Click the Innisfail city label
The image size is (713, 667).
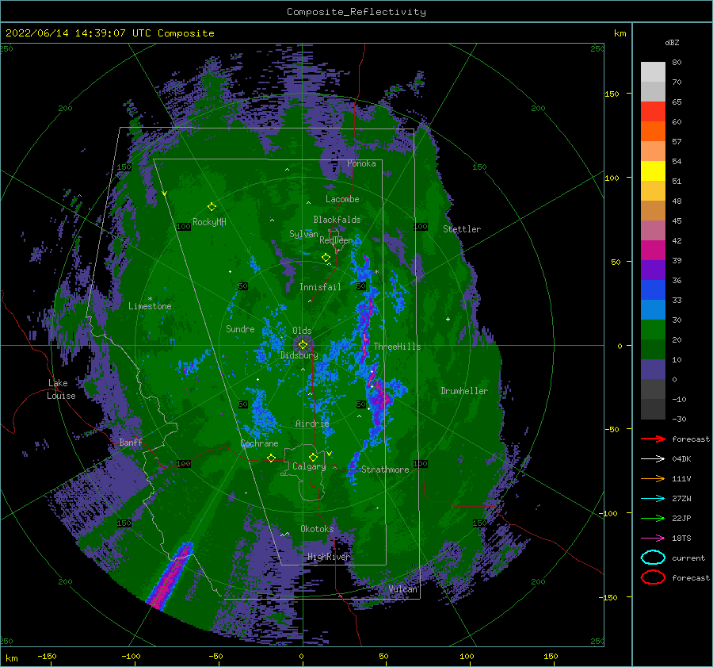(x=320, y=287)
